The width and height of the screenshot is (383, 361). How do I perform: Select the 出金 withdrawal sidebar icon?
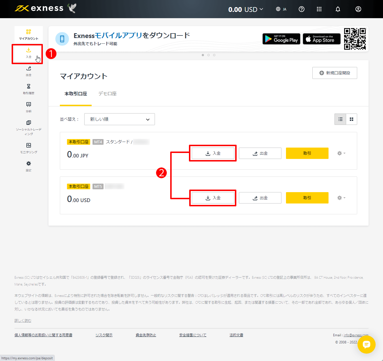[28, 71]
